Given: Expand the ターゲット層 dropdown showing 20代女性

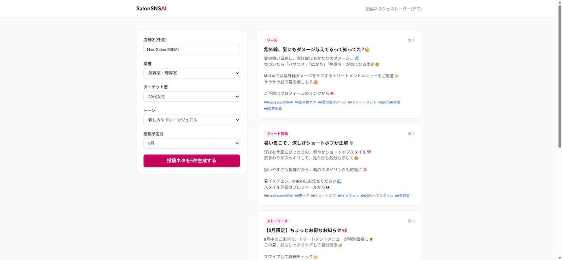Looking at the screenshot, I should [x=192, y=97].
